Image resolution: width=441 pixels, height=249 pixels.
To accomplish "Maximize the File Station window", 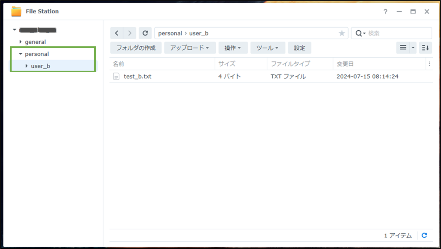I will tap(413, 12).
